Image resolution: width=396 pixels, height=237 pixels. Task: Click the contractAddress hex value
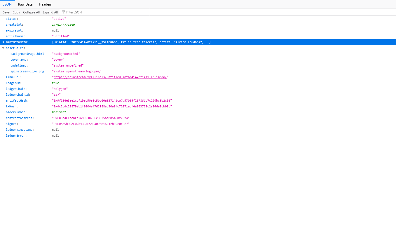(x=91, y=118)
